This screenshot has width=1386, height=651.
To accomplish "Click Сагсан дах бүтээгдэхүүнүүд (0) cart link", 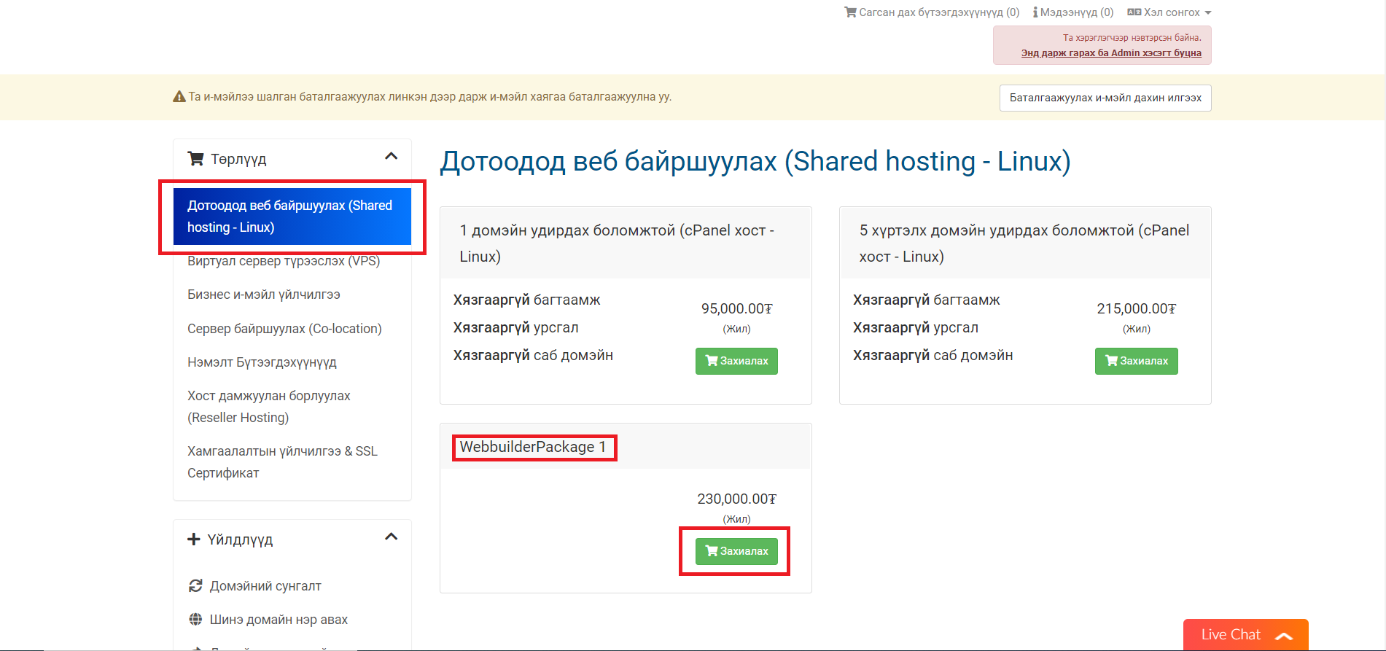I will tap(932, 12).
